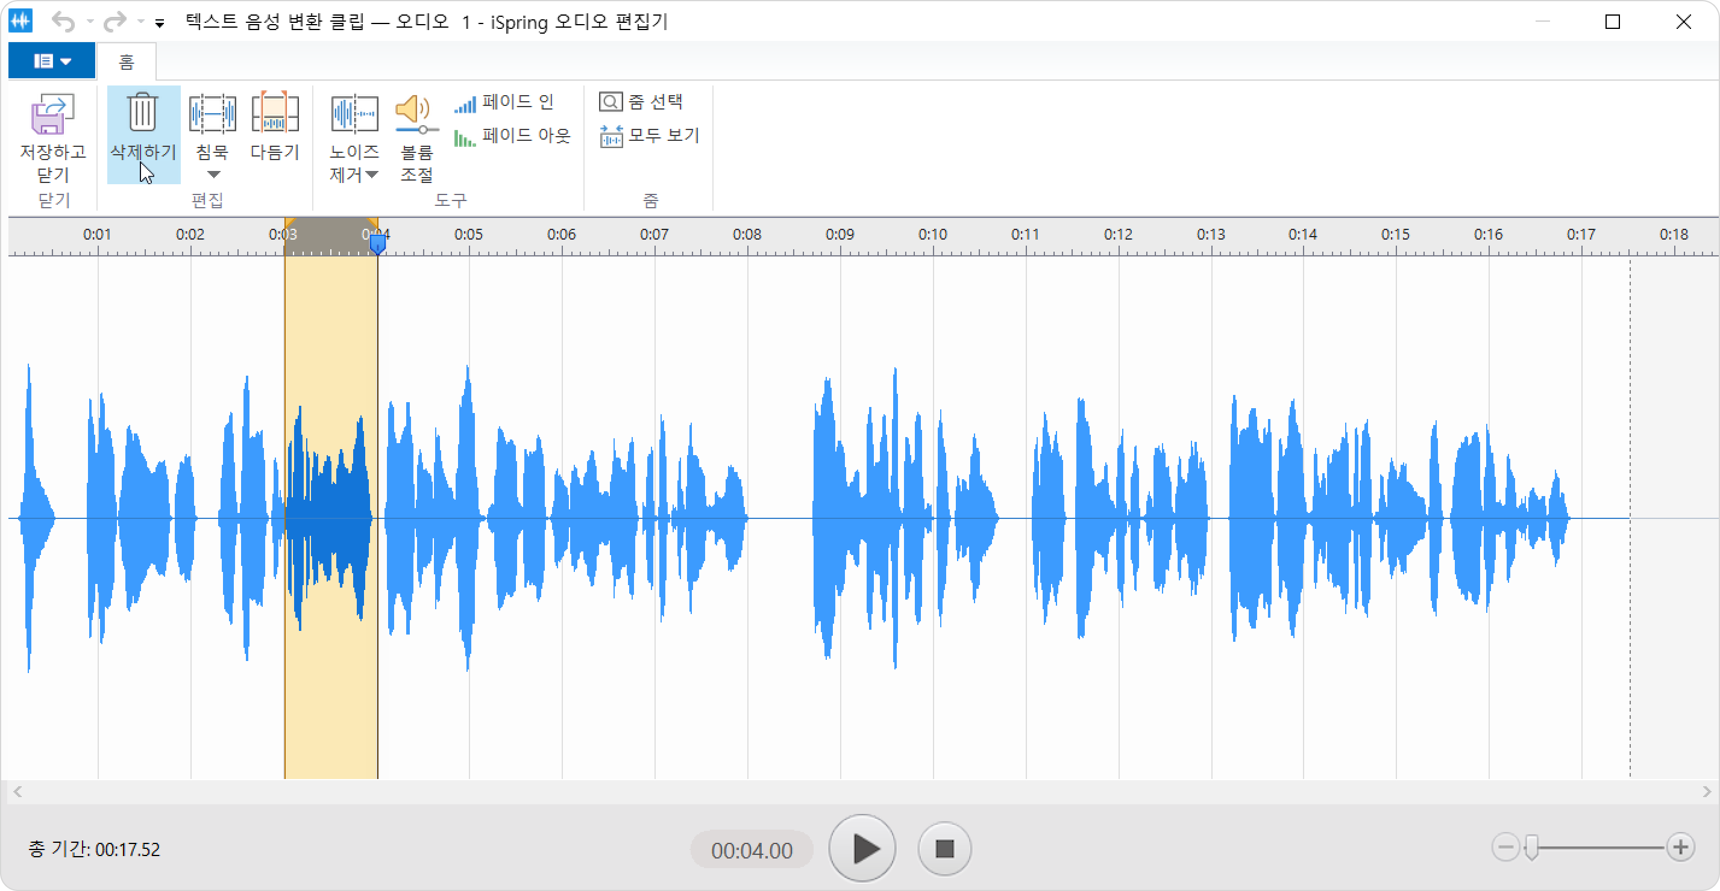Open the Home (홈) ribbon tab
This screenshot has width=1720, height=891.
click(x=126, y=62)
